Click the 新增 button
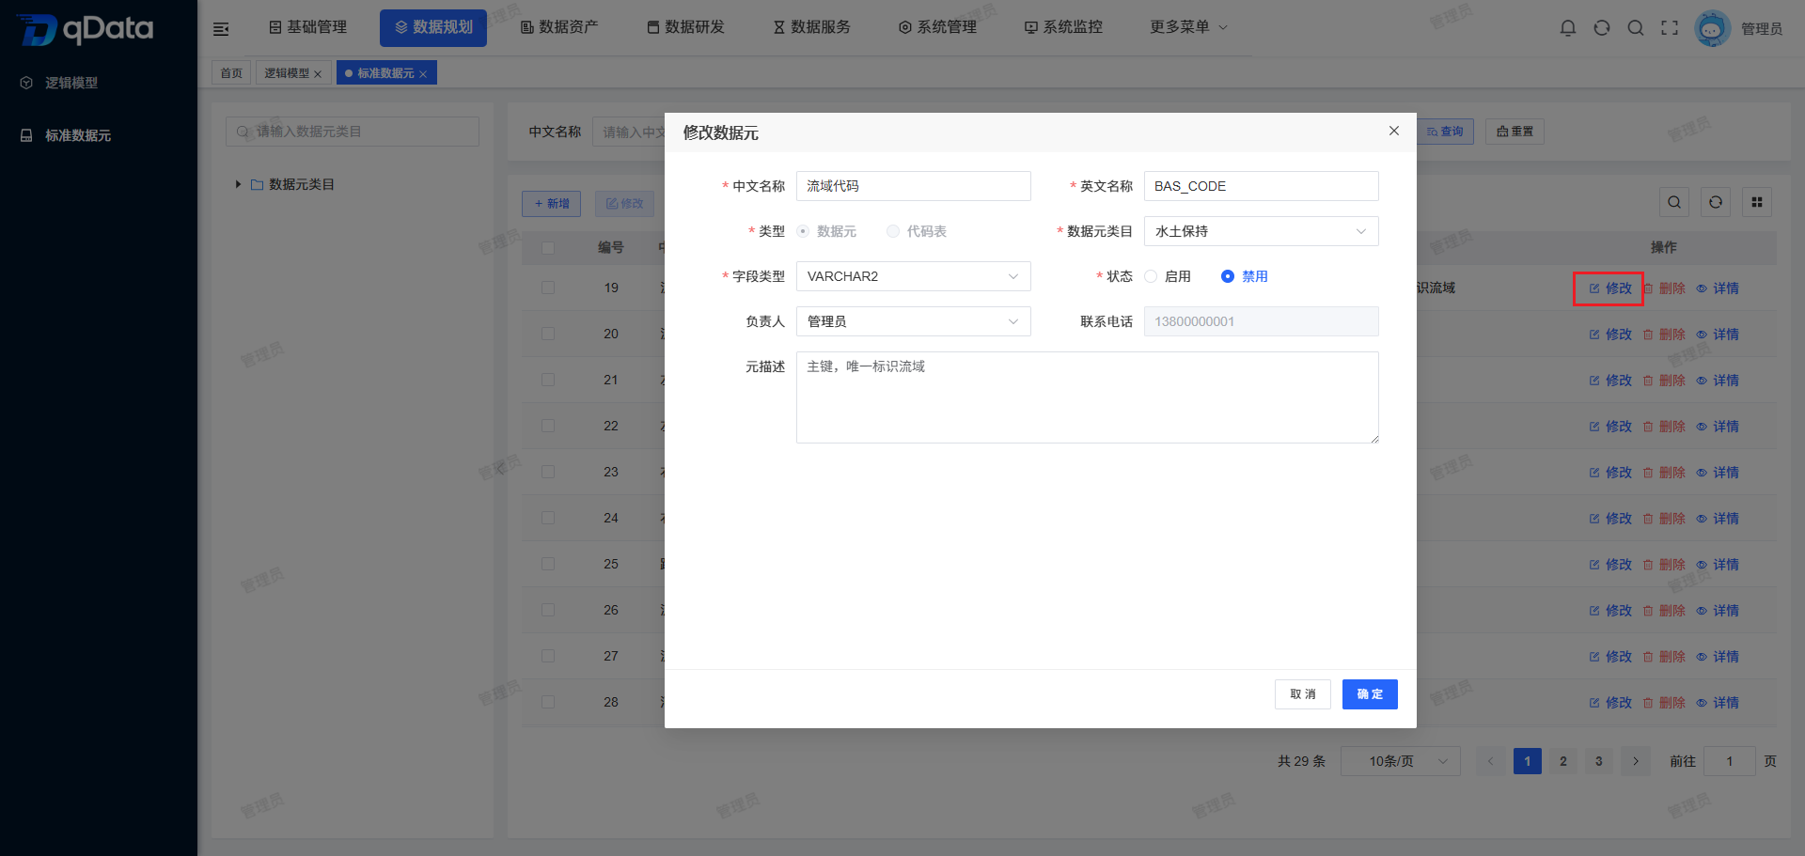This screenshot has width=1805, height=856. [x=552, y=204]
